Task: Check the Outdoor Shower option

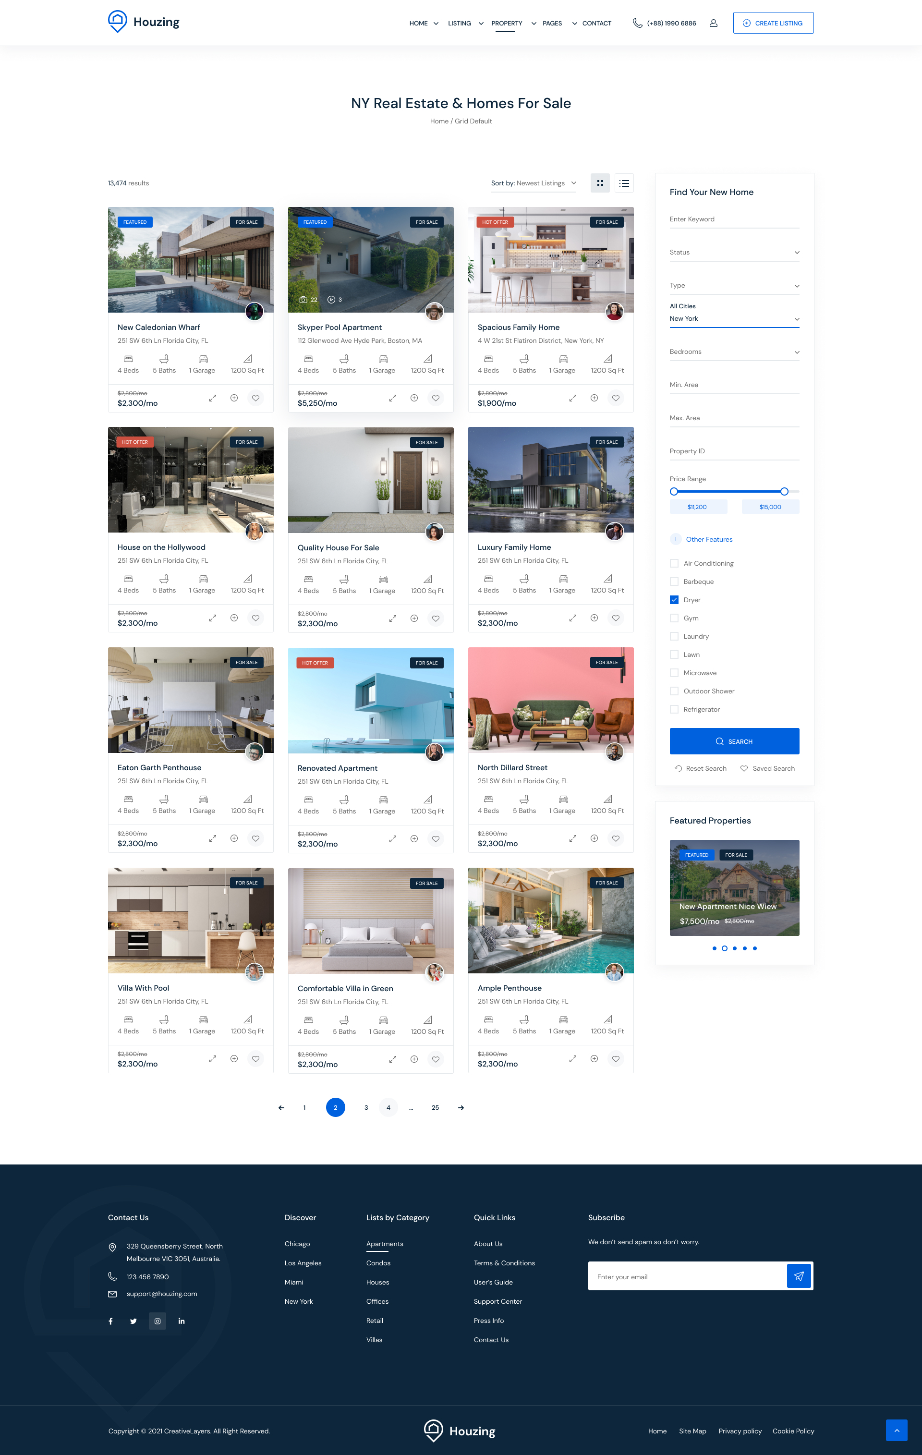Action: click(674, 691)
